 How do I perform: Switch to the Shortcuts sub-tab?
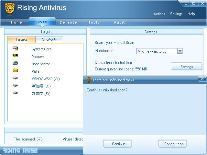49,39
